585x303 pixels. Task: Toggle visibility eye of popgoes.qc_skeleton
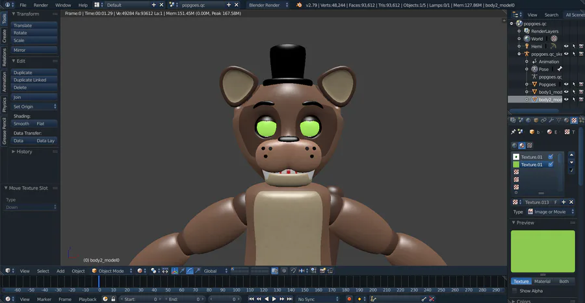566,54
